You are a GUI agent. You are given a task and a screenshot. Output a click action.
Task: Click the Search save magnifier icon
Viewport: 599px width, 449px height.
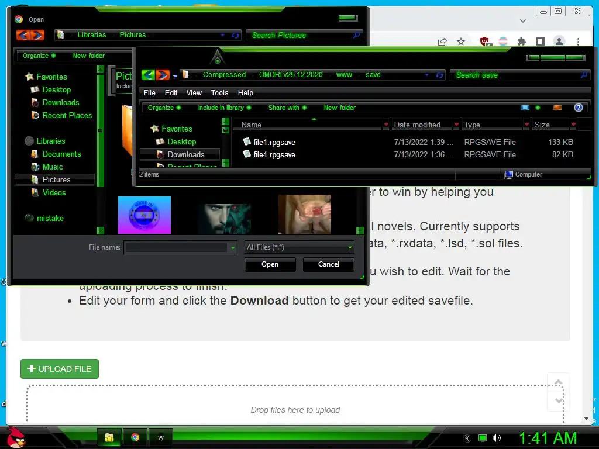(584, 75)
